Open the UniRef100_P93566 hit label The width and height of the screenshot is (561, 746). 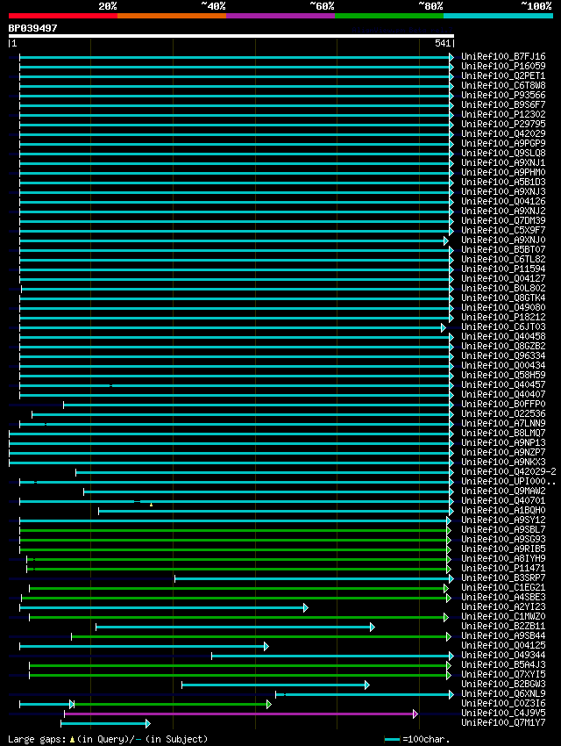tap(503, 95)
